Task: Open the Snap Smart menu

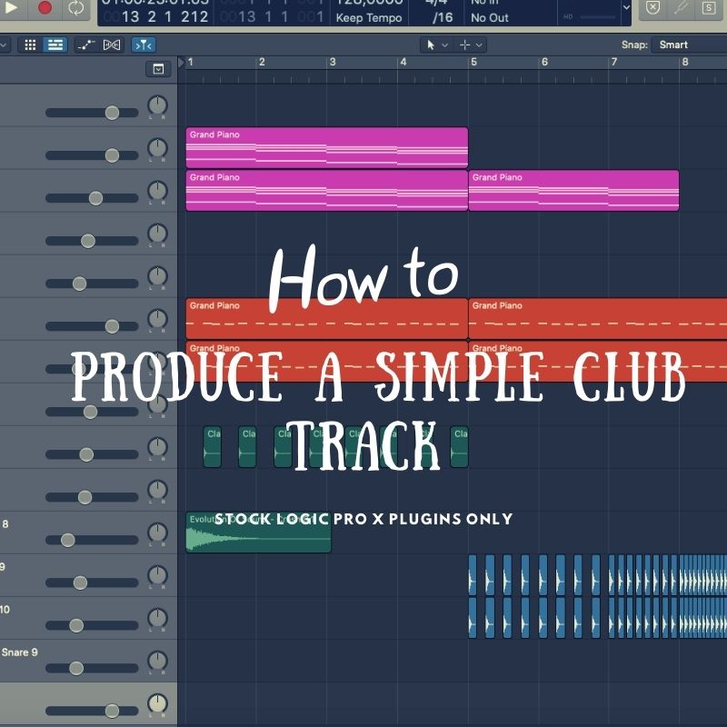Action: pyautogui.click(x=688, y=45)
